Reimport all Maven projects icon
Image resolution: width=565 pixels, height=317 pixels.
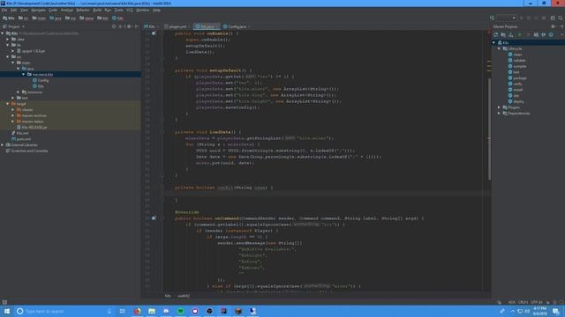click(496, 34)
